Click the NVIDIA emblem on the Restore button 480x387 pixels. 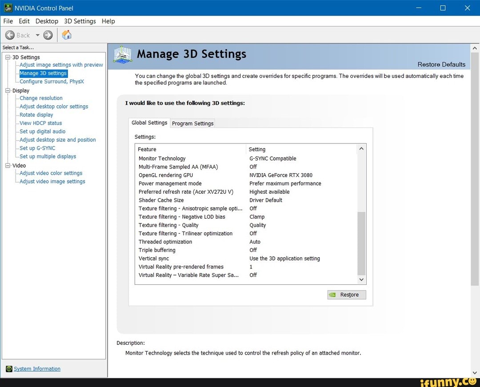click(333, 295)
